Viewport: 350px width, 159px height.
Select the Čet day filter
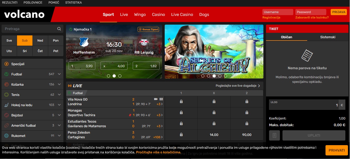click(x=40, y=51)
